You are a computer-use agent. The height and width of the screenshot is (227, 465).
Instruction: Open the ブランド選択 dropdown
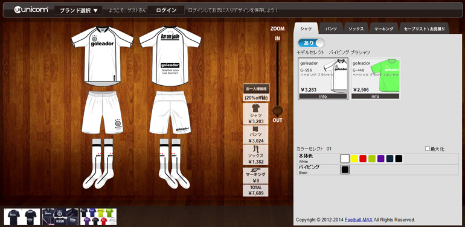pyautogui.click(x=79, y=11)
